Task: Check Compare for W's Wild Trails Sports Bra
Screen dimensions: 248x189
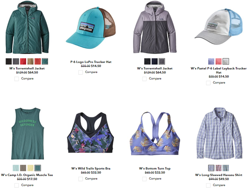Action: pyautogui.click(x=81, y=179)
